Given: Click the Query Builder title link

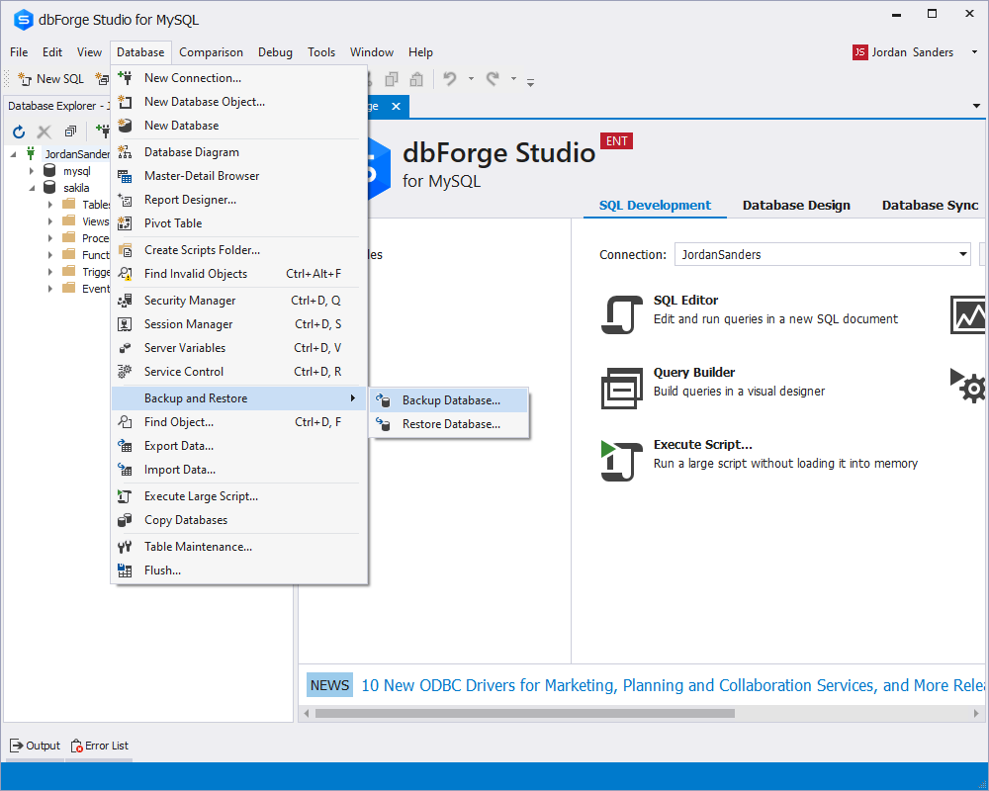Looking at the screenshot, I should tap(694, 372).
